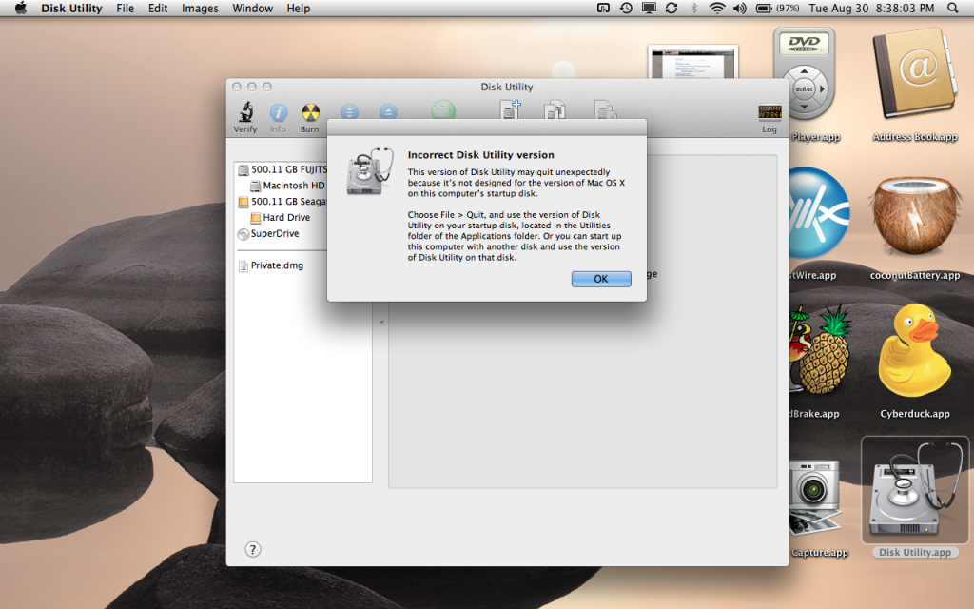974x609 pixels.
Task: Select SuperDrive in the sidebar
Action: tap(268, 234)
